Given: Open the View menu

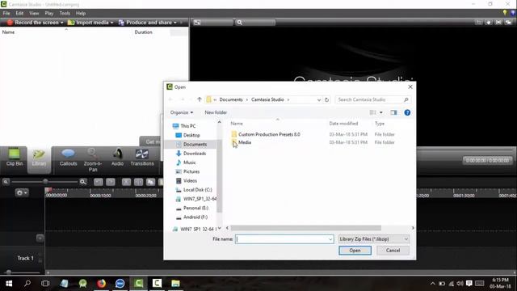Looking at the screenshot, I should [x=34, y=13].
